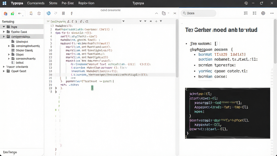Open the globe settings icon in right panel

pyautogui.click(x=263, y=13)
